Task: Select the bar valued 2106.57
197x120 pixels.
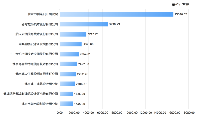Action: tap(67, 84)
